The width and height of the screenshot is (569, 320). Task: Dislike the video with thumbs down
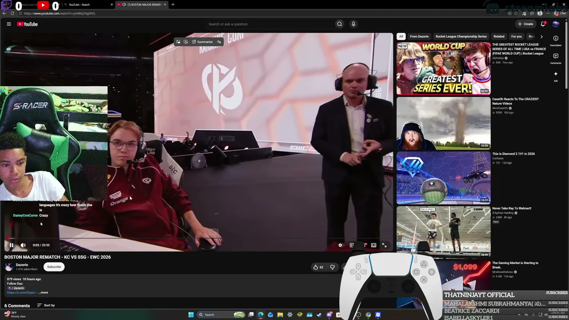[x=333, y=267]
